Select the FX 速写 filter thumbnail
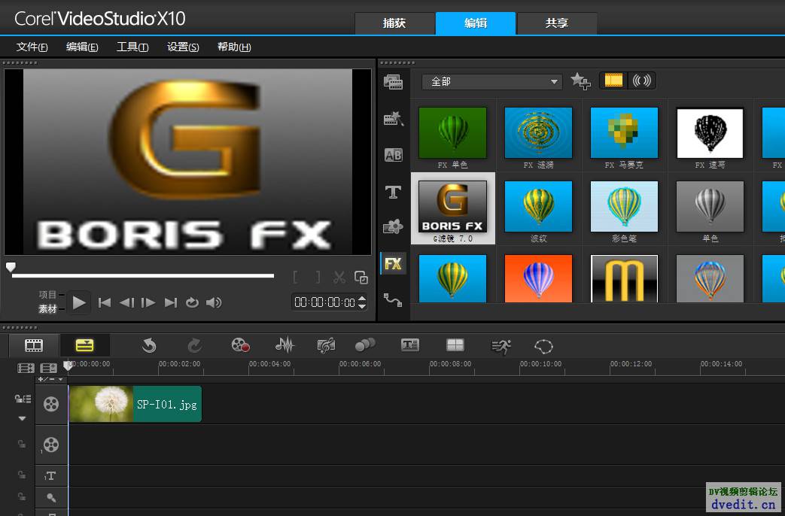The image size is (785, 516). 710,133
